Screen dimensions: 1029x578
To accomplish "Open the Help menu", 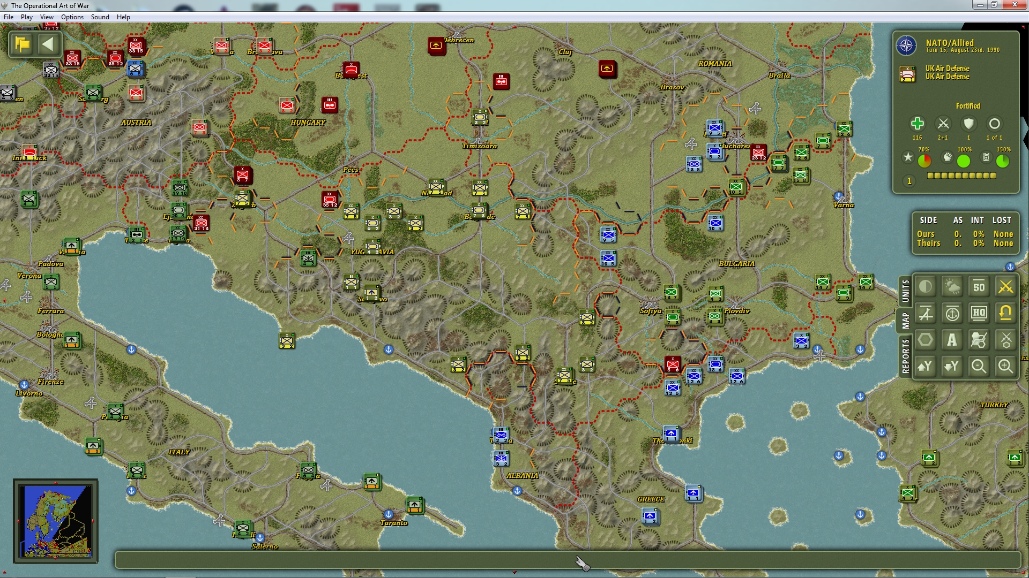I will pyautogui.click(x=123, y=17).
